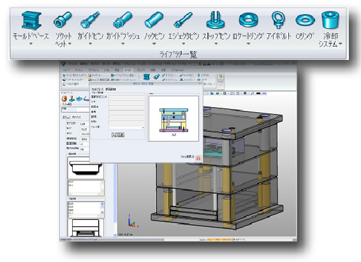Choose the ガイドピン guide pin icon

90,20
